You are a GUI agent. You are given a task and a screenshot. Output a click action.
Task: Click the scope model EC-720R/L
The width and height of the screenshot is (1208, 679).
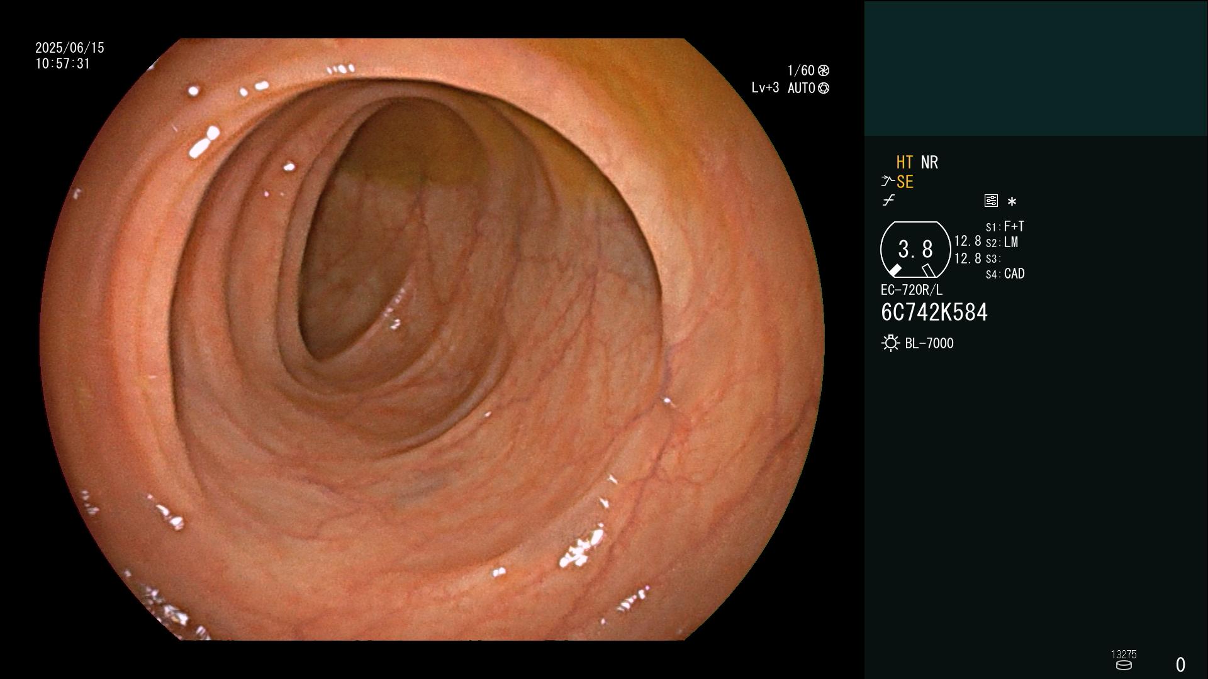[912, 290]
